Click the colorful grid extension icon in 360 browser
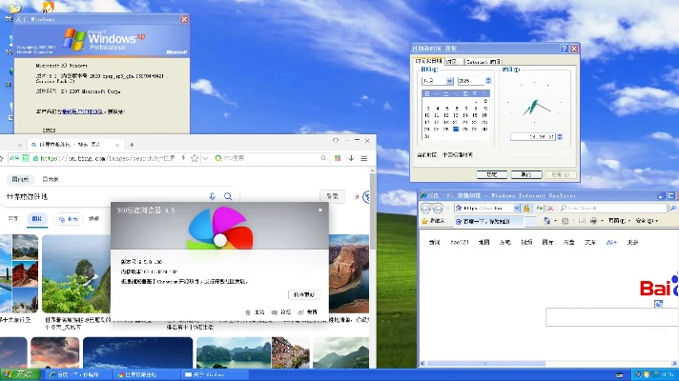 tap(338, 158)
